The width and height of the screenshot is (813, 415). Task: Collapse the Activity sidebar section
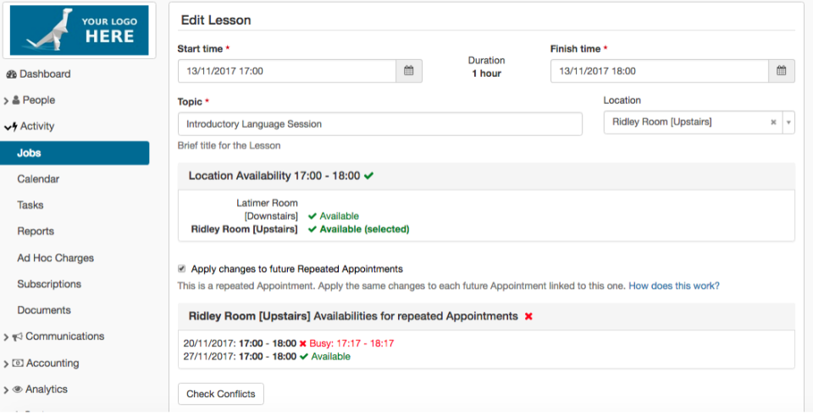7,127
